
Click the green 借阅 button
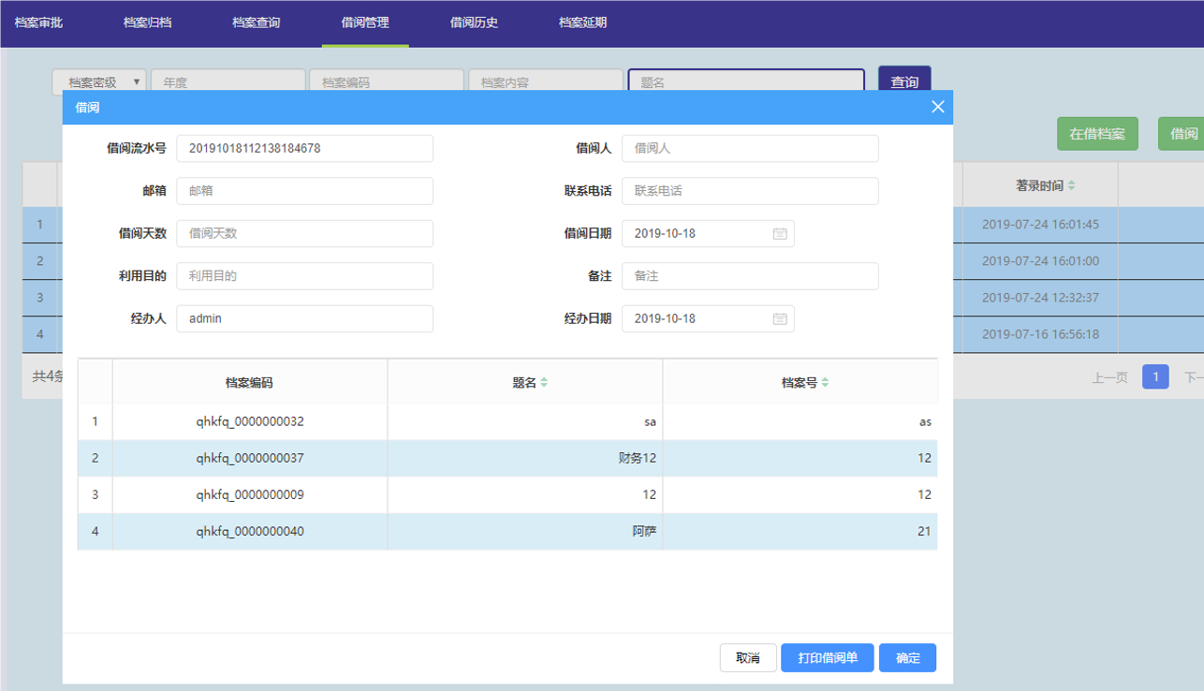coord(1183,134)
